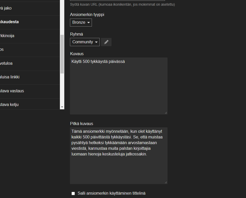The width and height of the screenshot is (246, 198).
Task: Click into the Pitkä kuvaus text area
Action: click(x=119, y=156)
